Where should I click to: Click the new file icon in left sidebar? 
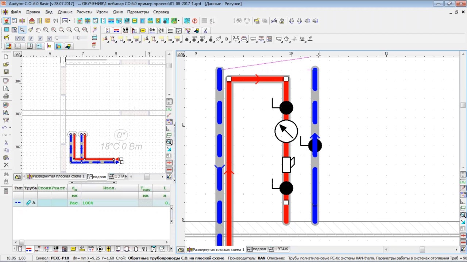[x=6, y=57]
